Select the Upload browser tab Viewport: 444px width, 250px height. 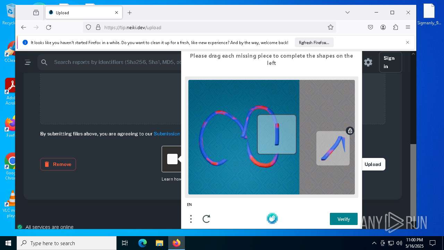tap(83, 12)
